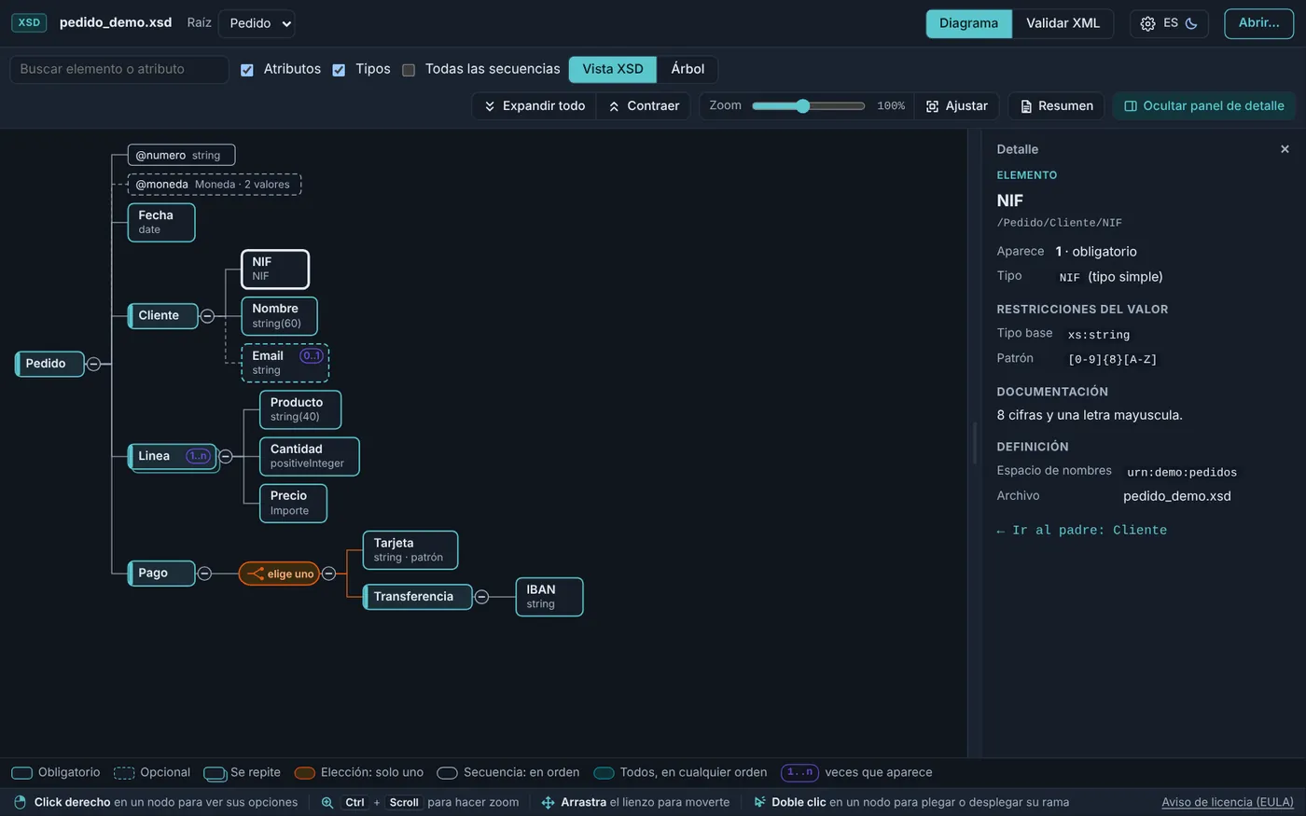
Task: Click the Obligatorio legend box icon
Action: pos(21,773)
